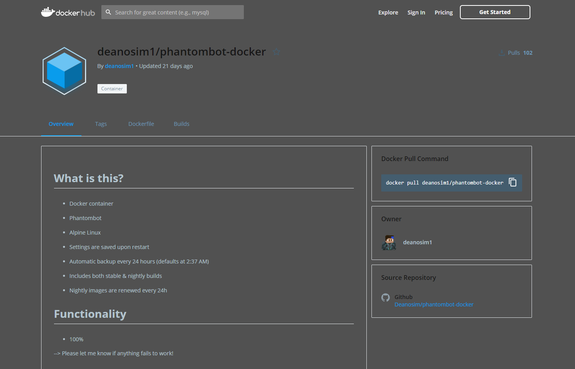
Task: Click the 'Source Repository' panel title
Action: click(409, 278)
